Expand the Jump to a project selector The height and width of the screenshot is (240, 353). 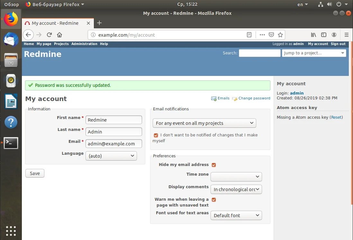pyautogui.click(x=314, y=53)
